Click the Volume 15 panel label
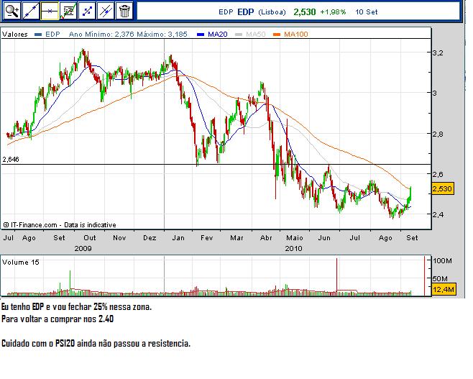 (x=21, y=262)
